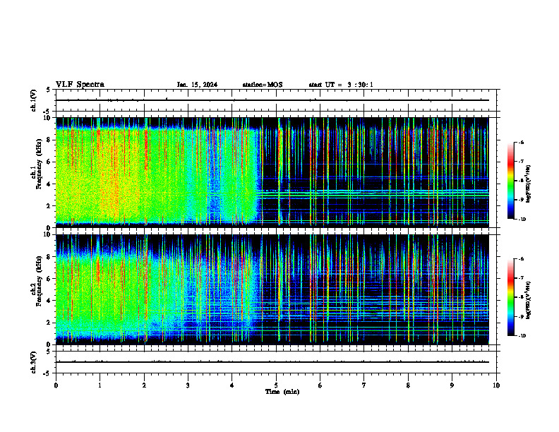Screen dimensions: 559x432
Task: Click inside the ch.1 spectrogram panel
Action: coord(276,172)
